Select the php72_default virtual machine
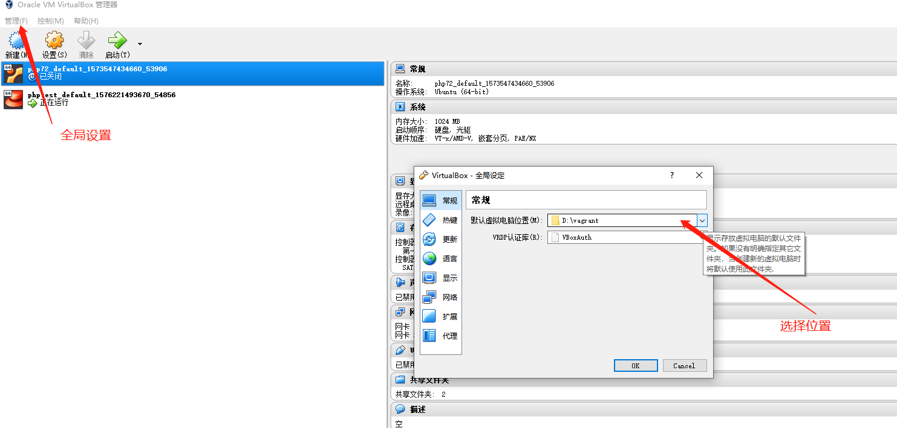 pos(97,73)
